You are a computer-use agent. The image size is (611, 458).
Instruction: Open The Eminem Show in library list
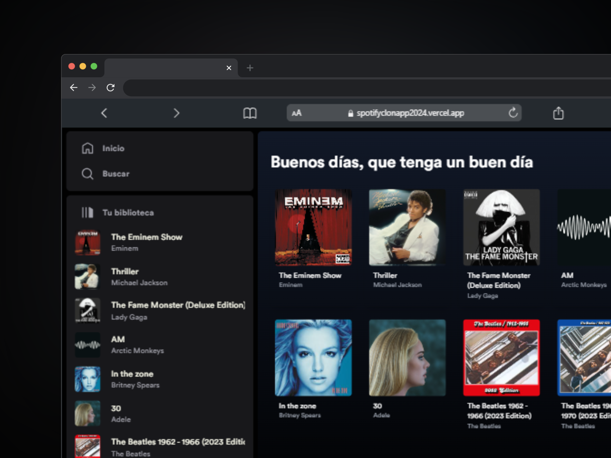tap(160, 242)
